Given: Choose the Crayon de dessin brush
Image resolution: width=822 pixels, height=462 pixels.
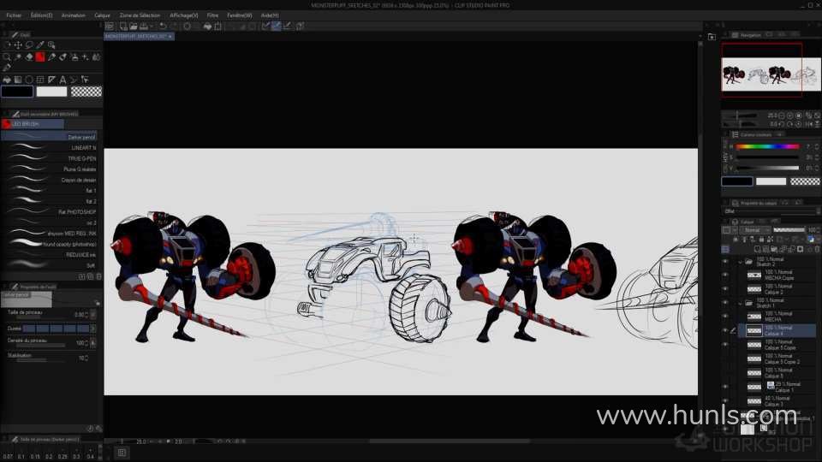Looking at the screenshot, I should 50,180.
